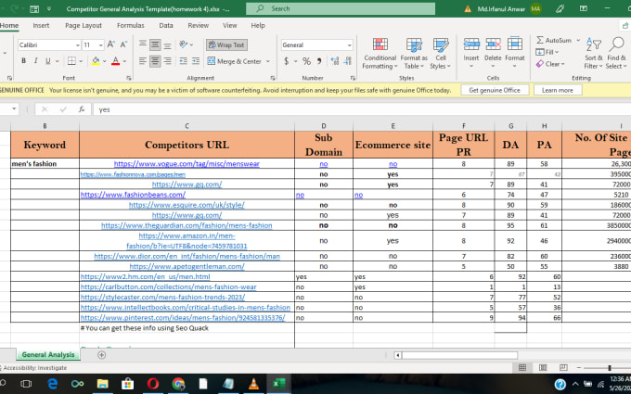This screenshot has width=631, height=394.
Task: Switch to the Page Layout tab
Action: tap(84, 25)
